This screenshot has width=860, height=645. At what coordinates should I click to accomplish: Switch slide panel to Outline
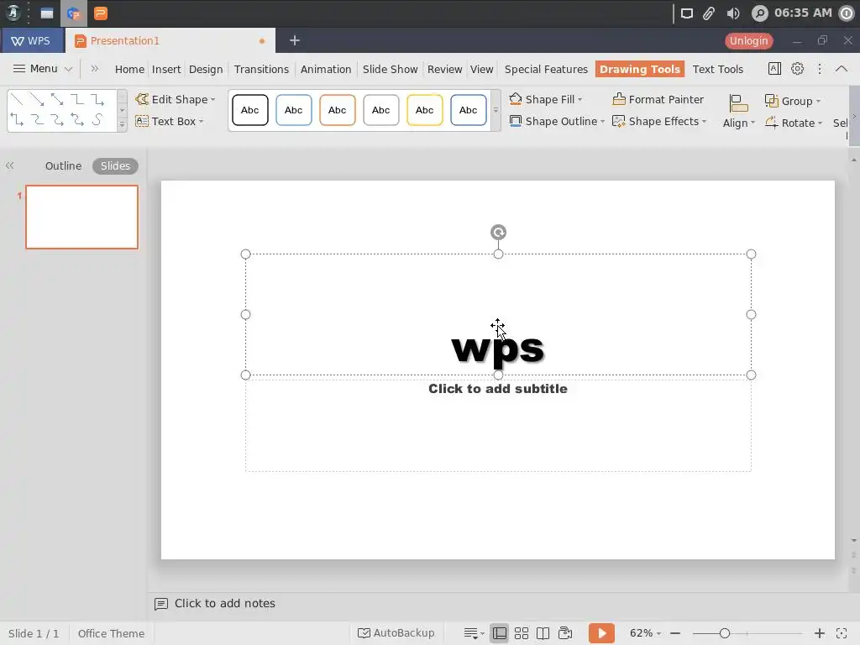(63, 165)
